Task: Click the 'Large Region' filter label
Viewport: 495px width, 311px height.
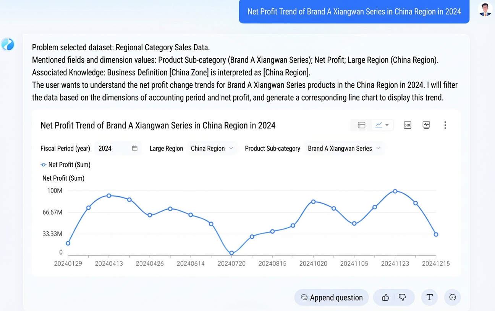Action: [x=166, y=148]
